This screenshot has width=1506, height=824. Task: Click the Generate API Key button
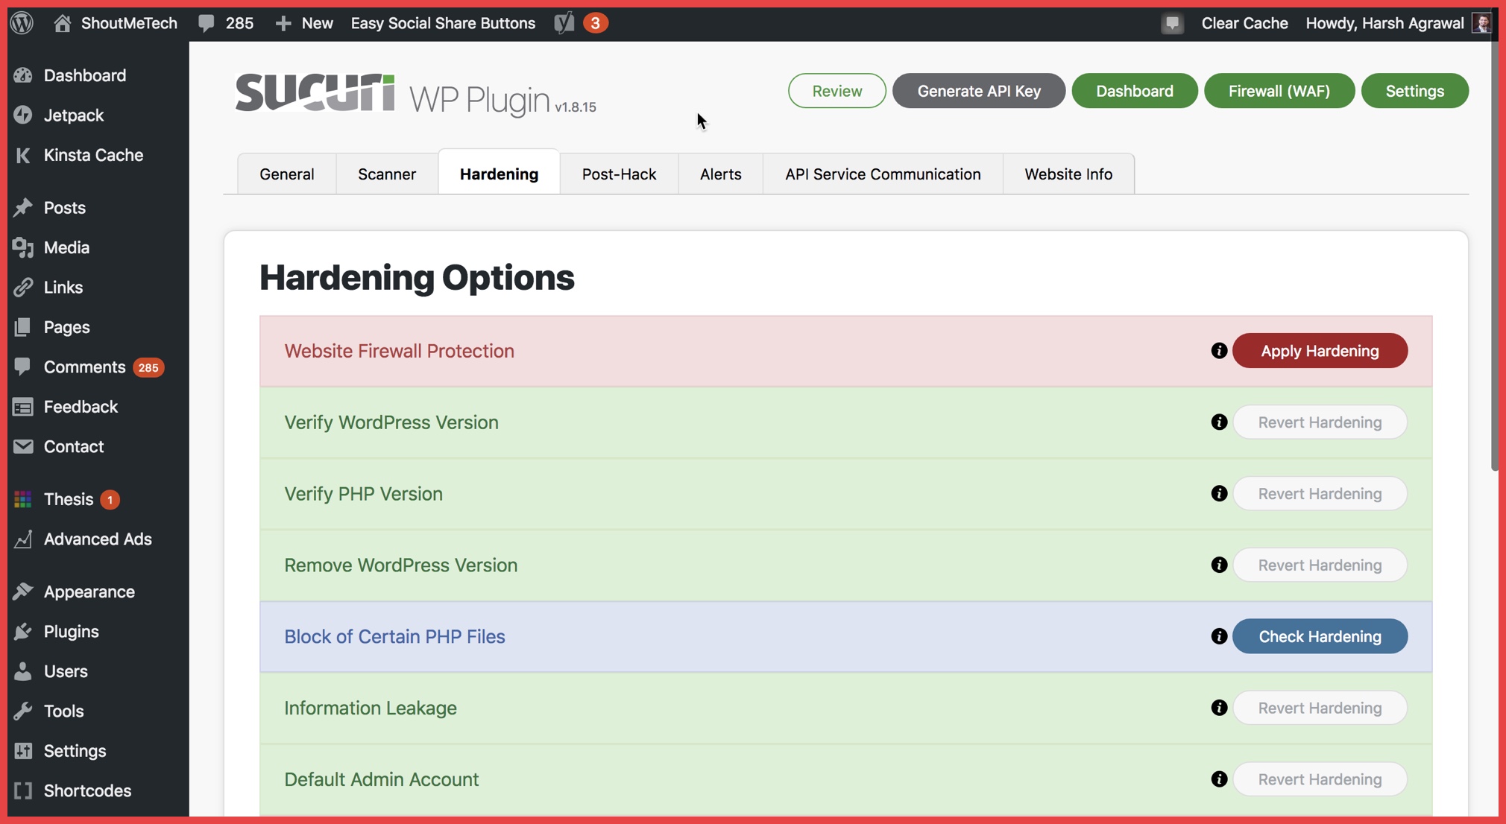(x=979, y=90)
